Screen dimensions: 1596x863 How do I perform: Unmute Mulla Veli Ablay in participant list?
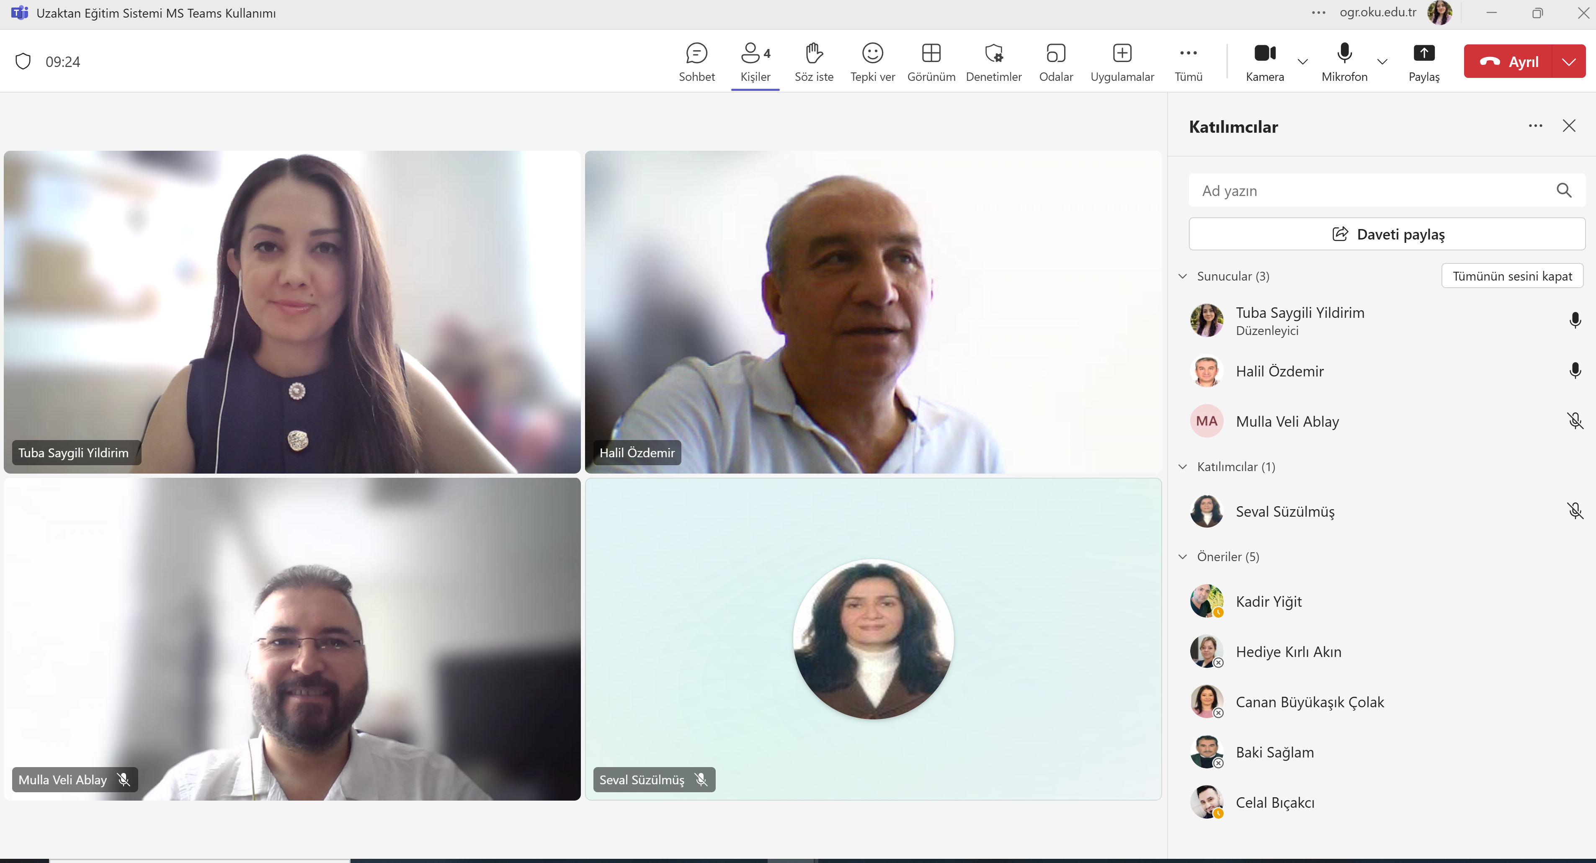point(1574,421)
